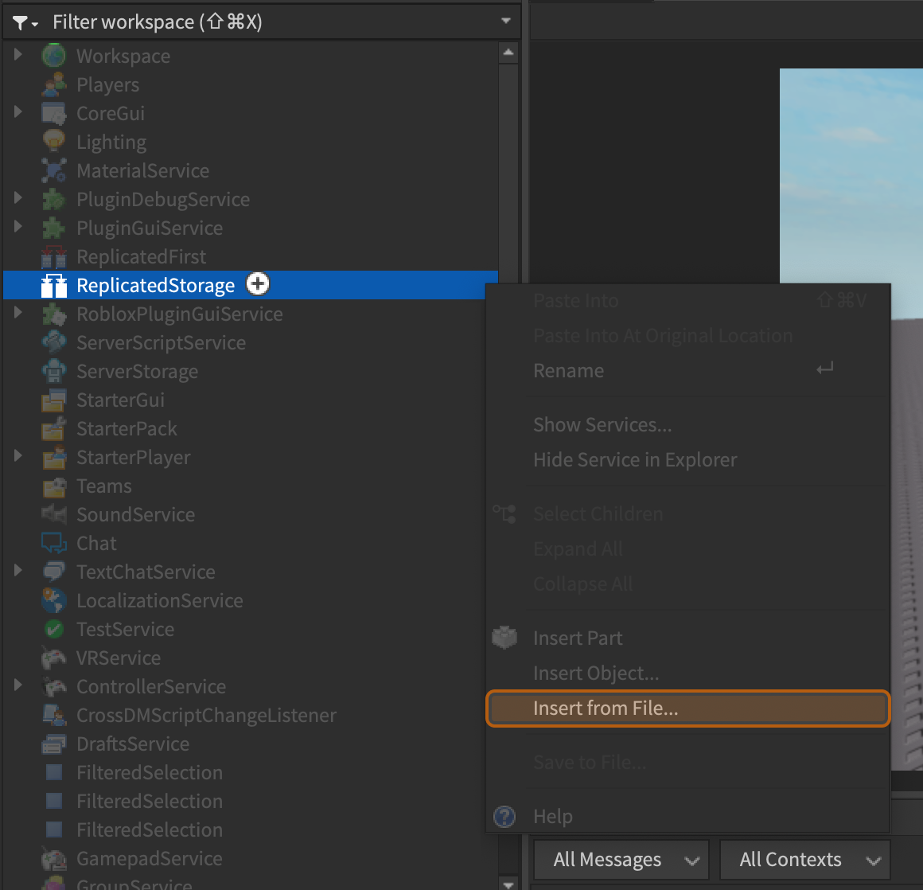Click the SoundService speaker icon
Image resolution: width=923 pixels, height=890 pixels.
click(x=53, y=514)
